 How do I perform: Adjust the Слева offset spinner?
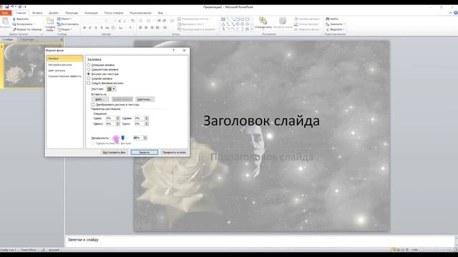117,119
